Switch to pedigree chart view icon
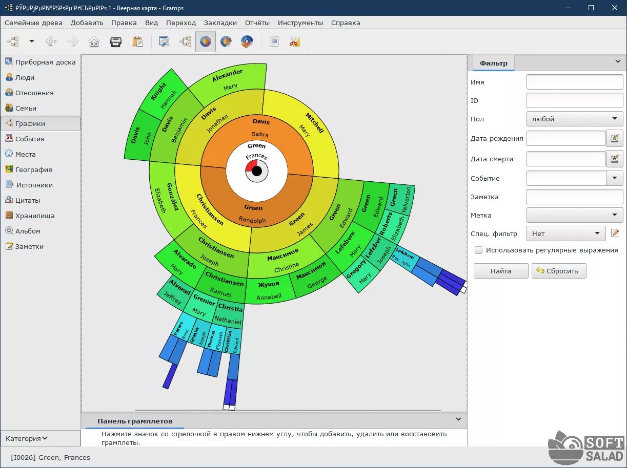627x468 pixels. pos(185,41)
